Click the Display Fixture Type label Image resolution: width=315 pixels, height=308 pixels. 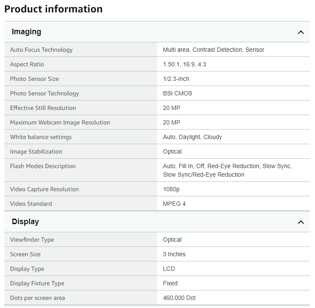(37, 284)
